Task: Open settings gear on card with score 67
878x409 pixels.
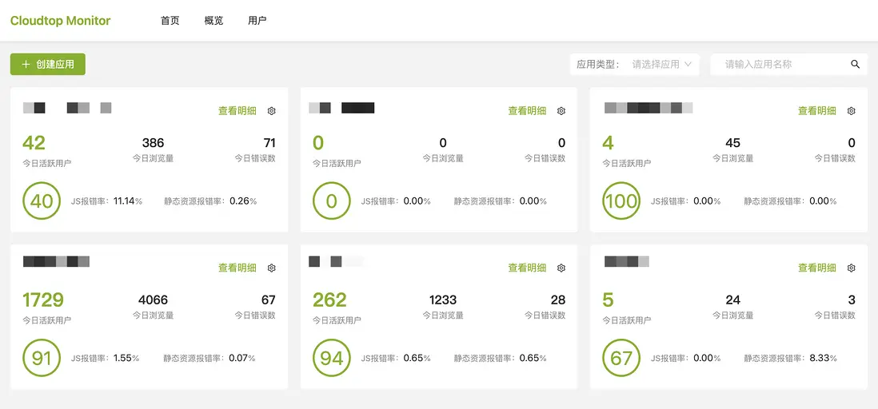Action: [x=852, y=268]
